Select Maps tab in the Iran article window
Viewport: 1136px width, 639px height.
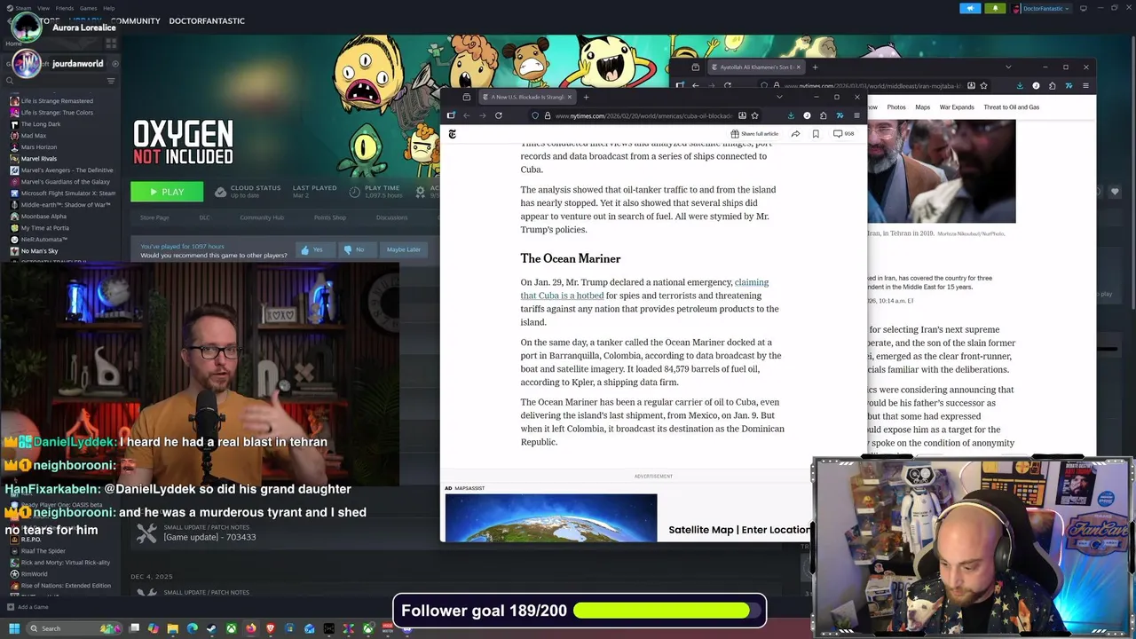(923, 107)
